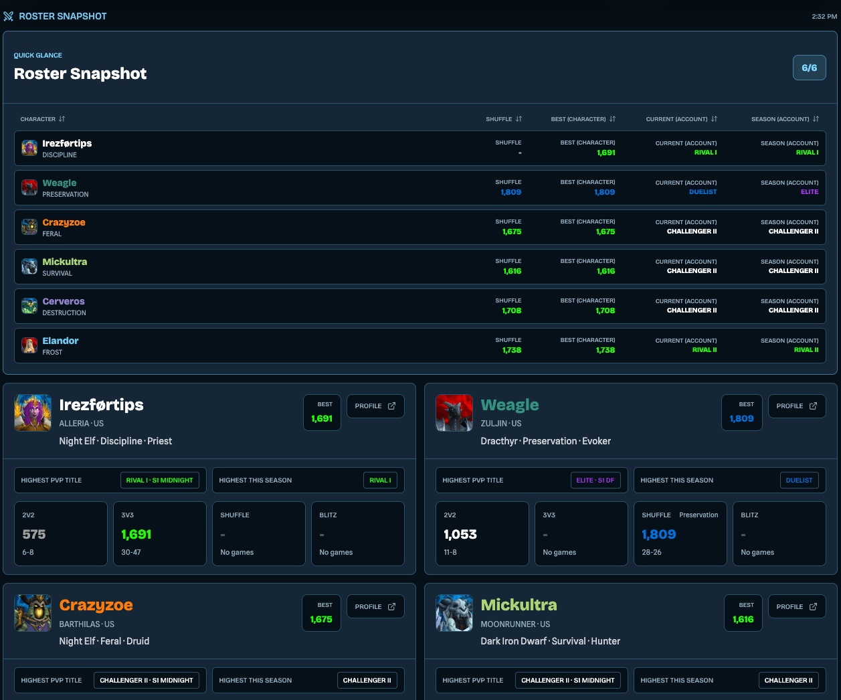Click Weagle season Elite label in table
Image resolution: width=841 pixels, height=700 pixels.
coord(810,192)
